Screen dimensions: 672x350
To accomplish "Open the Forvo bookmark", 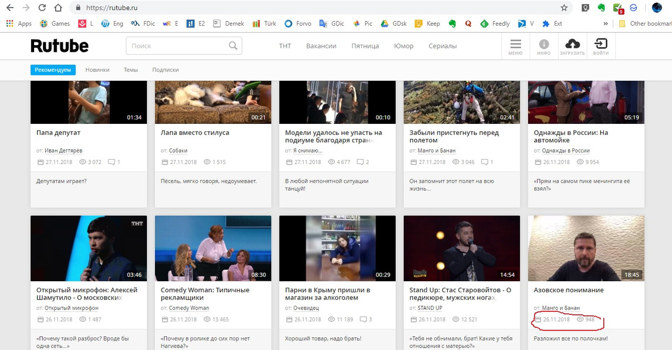I will 298,24.
